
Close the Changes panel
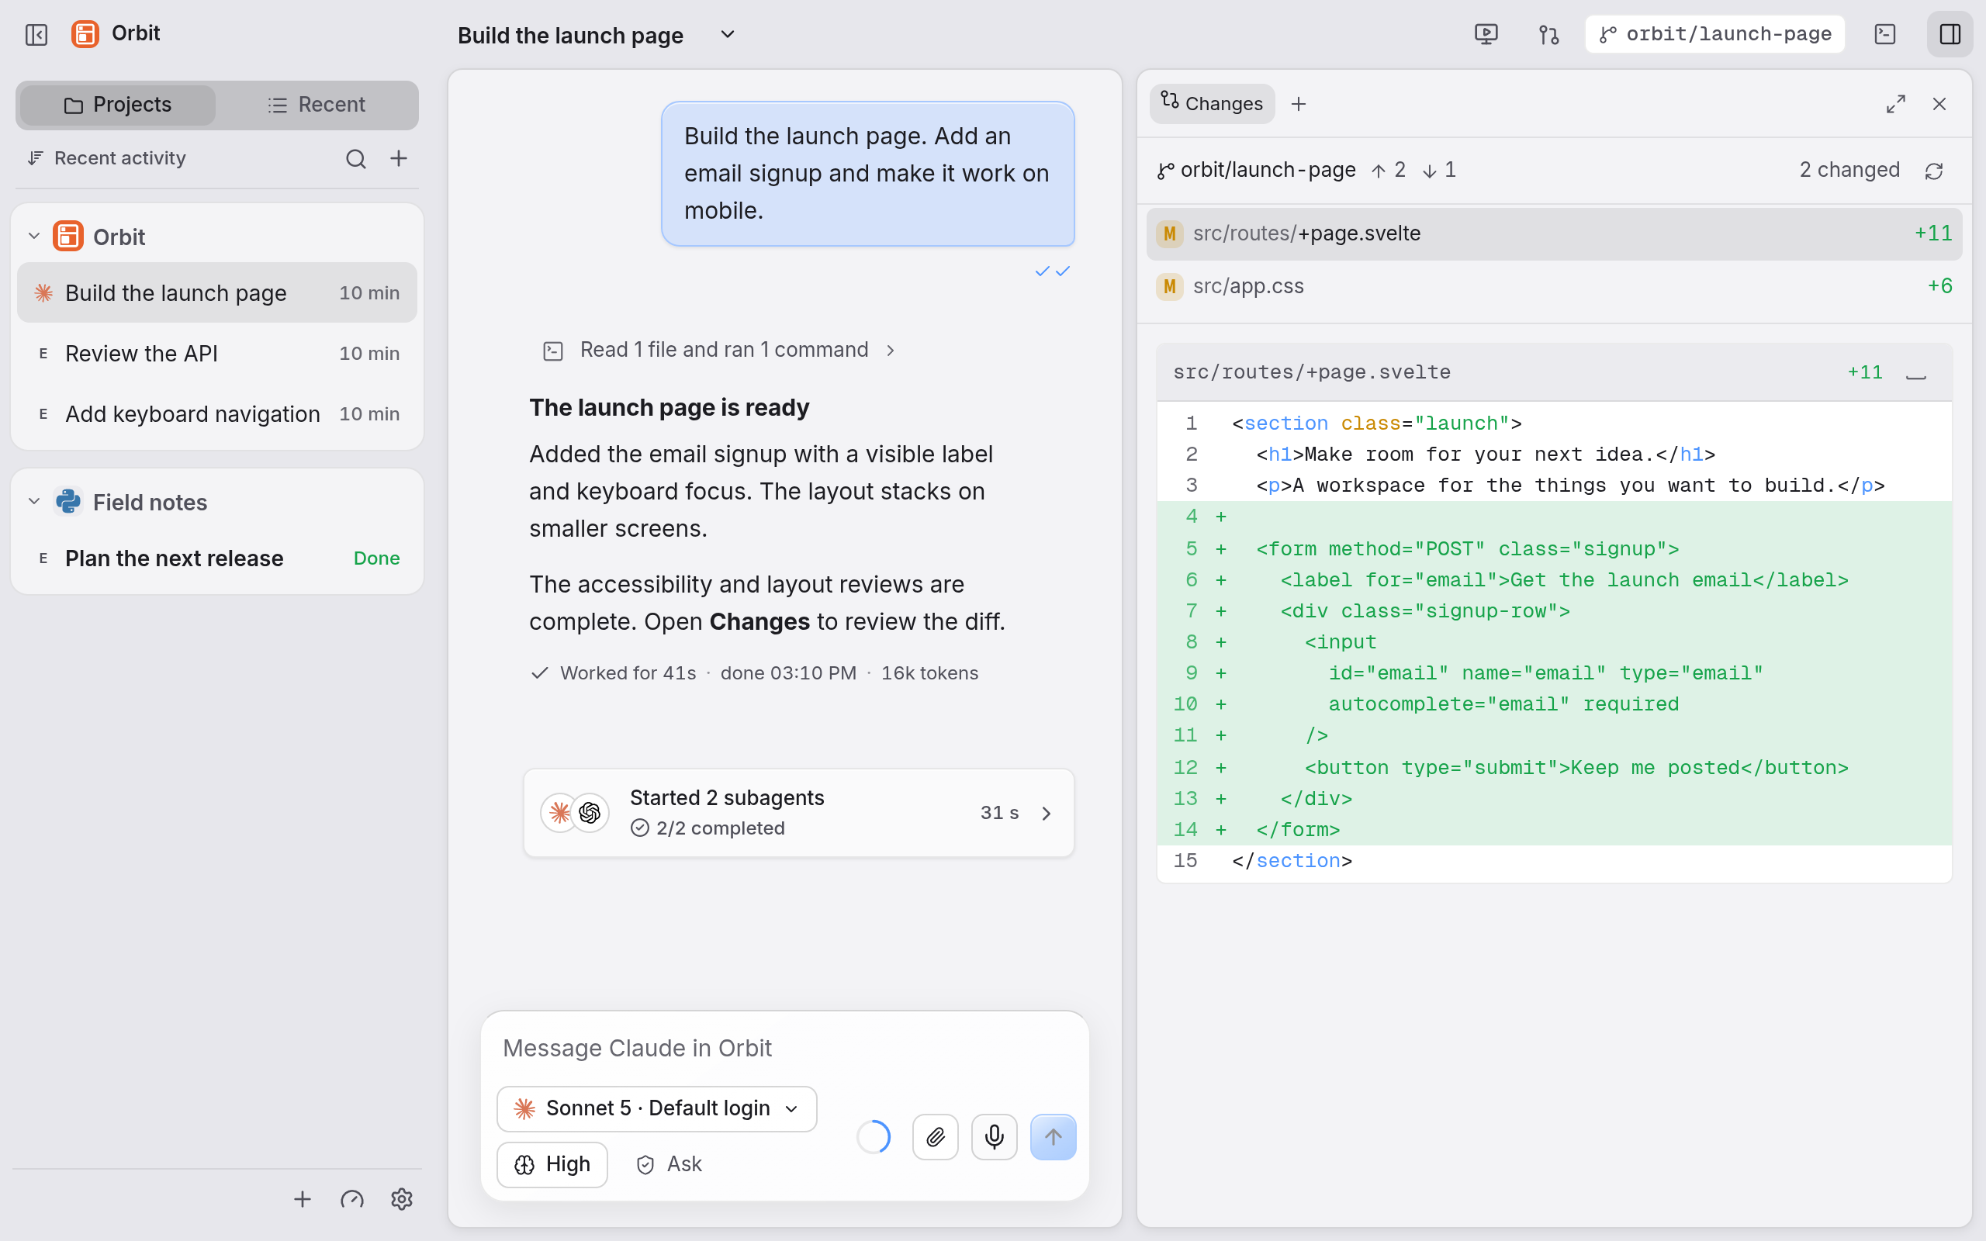coord(1939,104)
